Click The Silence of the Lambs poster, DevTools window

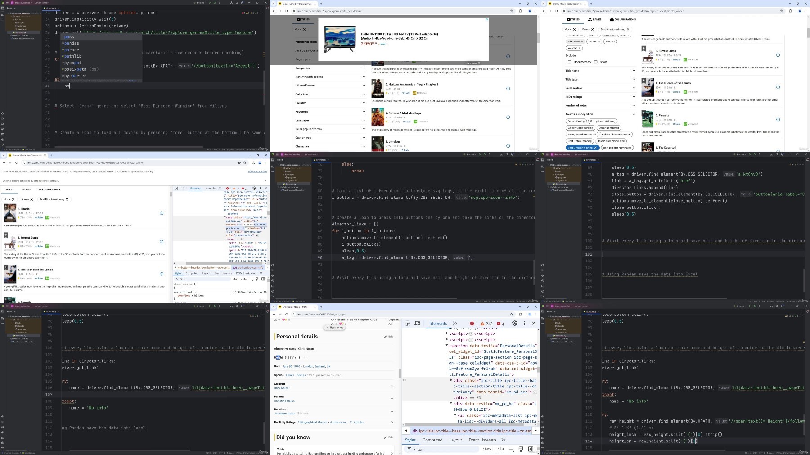pyautogui.click(x=10, y=273)
